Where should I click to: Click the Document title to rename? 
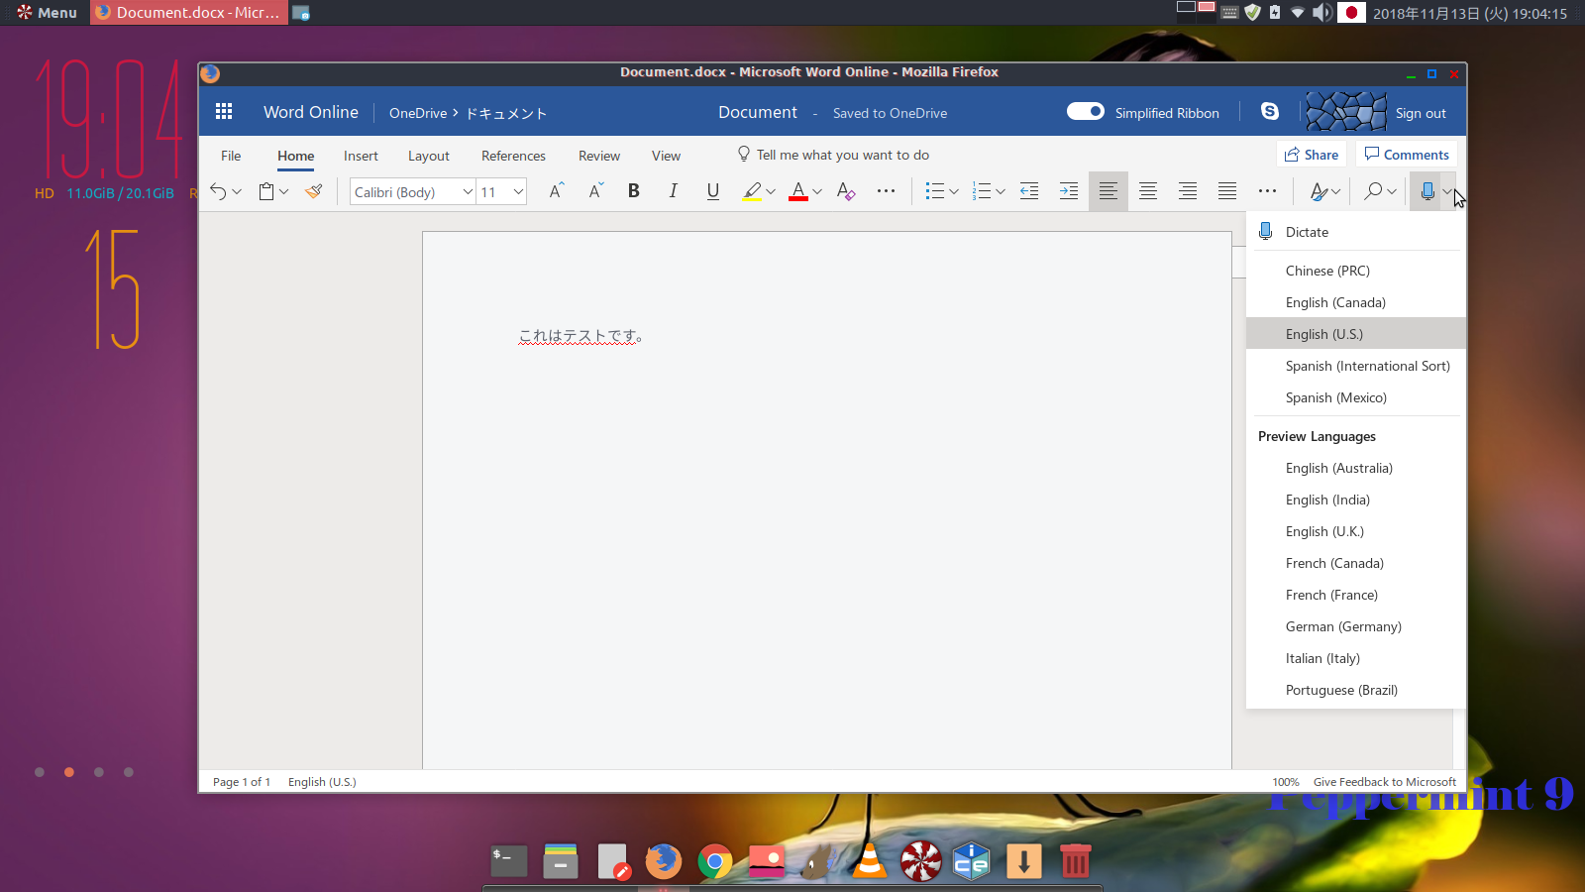[x=758, y=112]
